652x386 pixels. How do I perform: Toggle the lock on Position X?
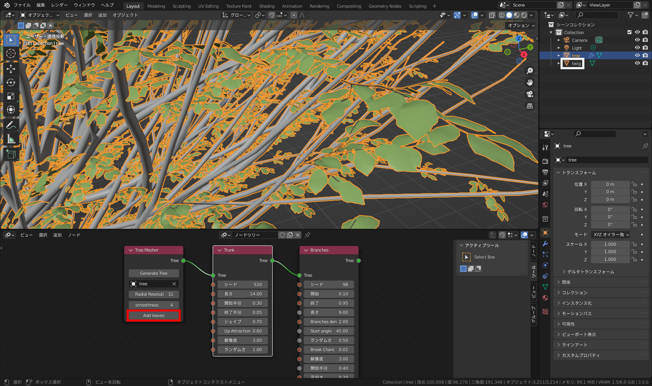coord(634,184)
